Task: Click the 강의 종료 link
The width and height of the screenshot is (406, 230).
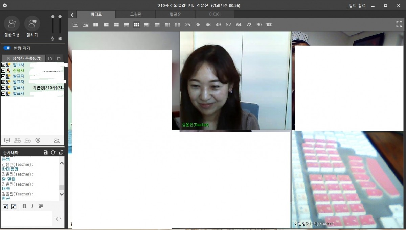Action: [357, 6]
